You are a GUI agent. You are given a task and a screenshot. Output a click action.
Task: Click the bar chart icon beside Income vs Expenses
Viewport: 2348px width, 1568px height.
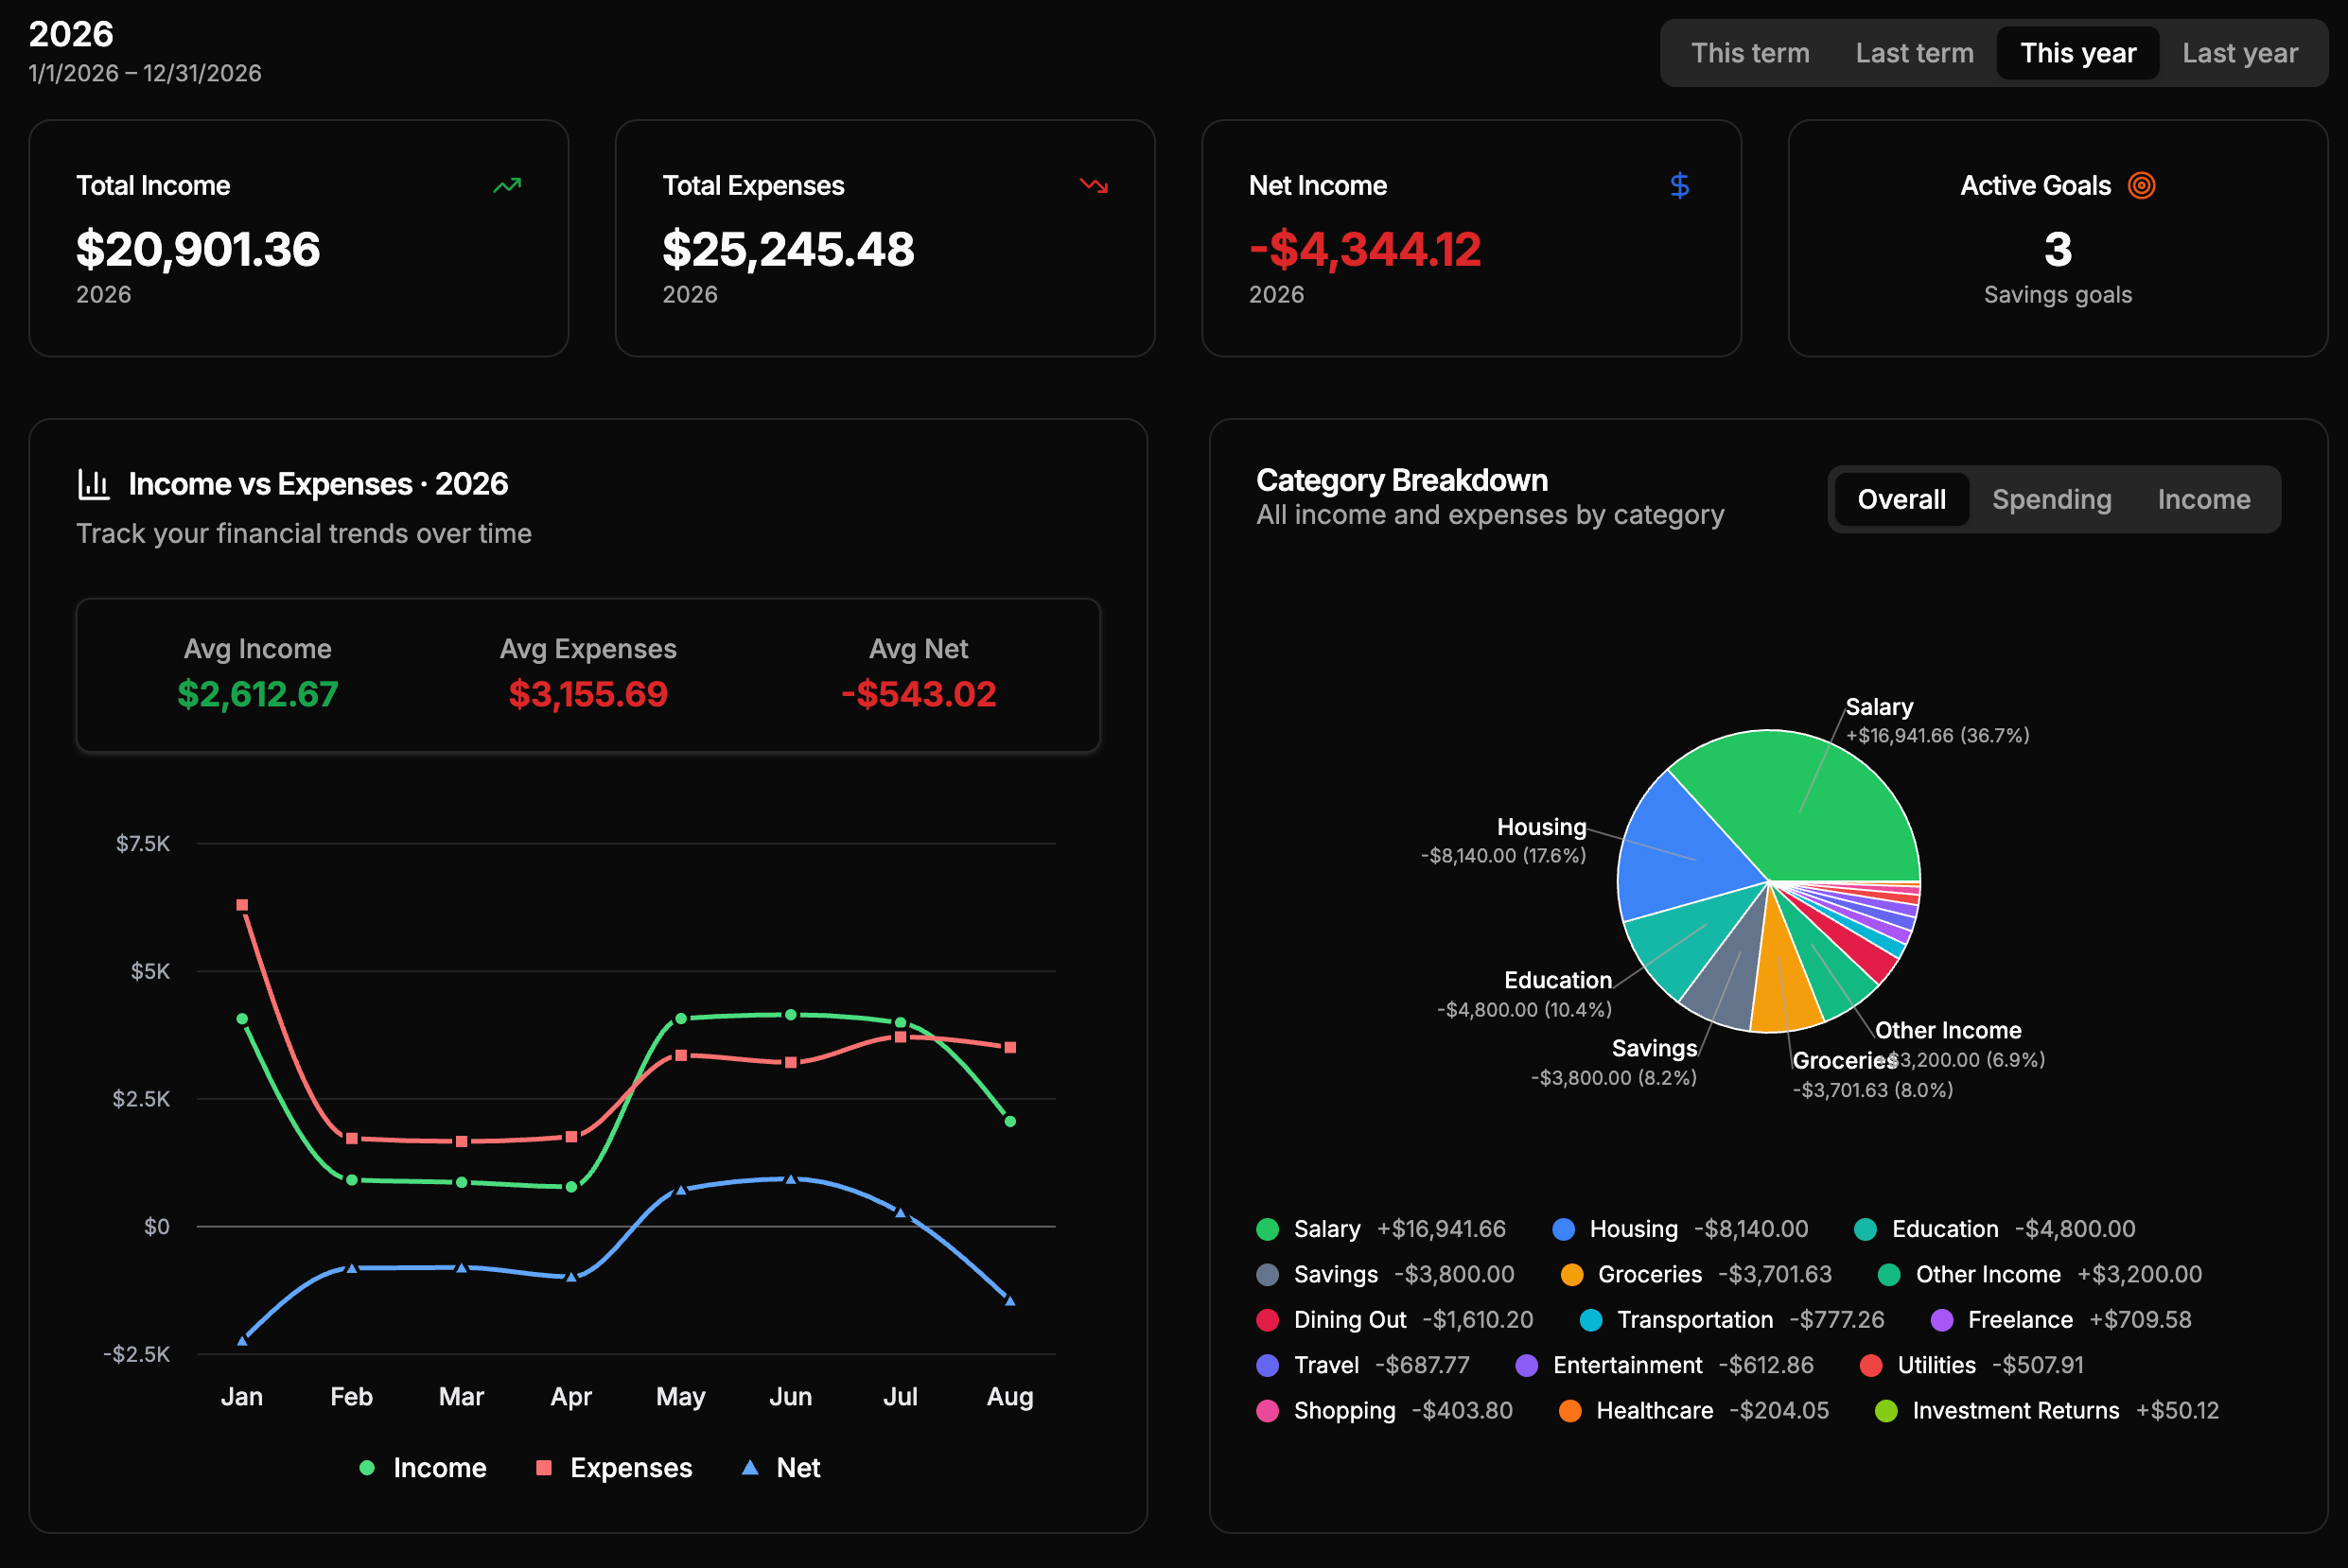[94, 484]
